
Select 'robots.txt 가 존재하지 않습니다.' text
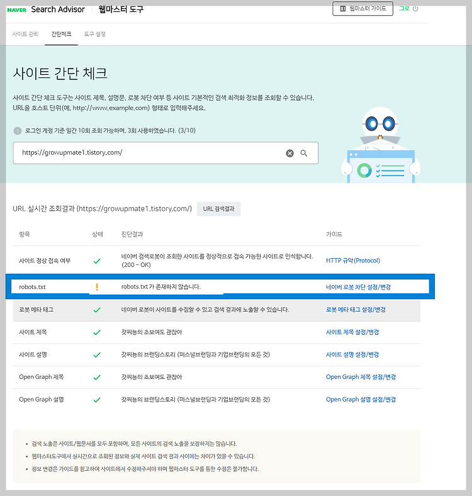(161, 286)
